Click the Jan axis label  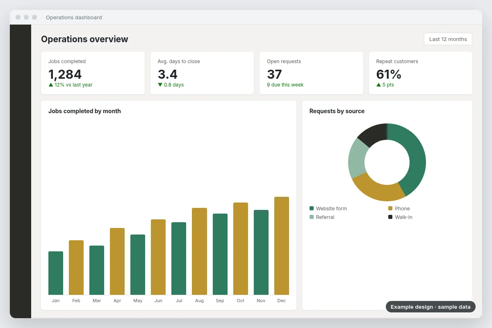tap(56, 301)
